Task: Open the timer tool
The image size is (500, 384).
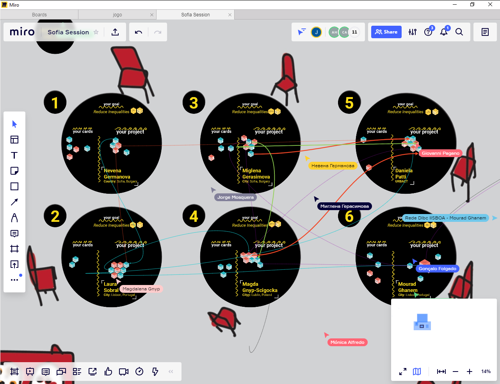Action: click(x=139, y=372)
